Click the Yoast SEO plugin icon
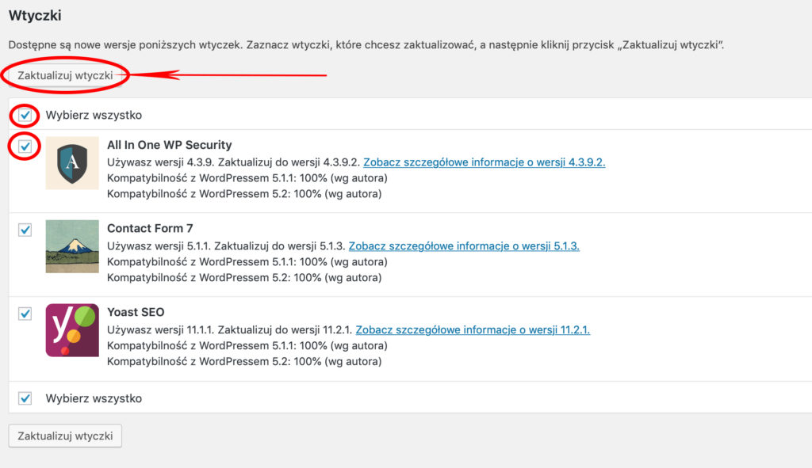This screenshot has width=812, height=468. tap(72, 330)
